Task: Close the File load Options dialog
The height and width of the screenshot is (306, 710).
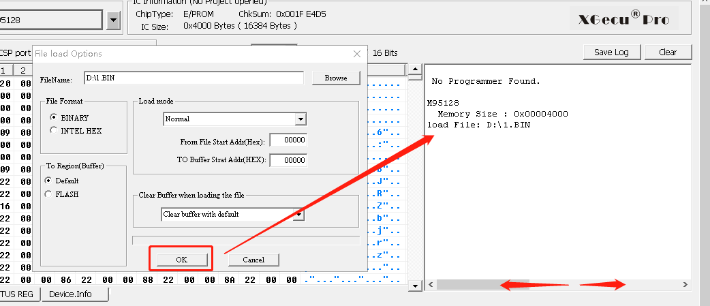Action: click(x=356, y=54)
